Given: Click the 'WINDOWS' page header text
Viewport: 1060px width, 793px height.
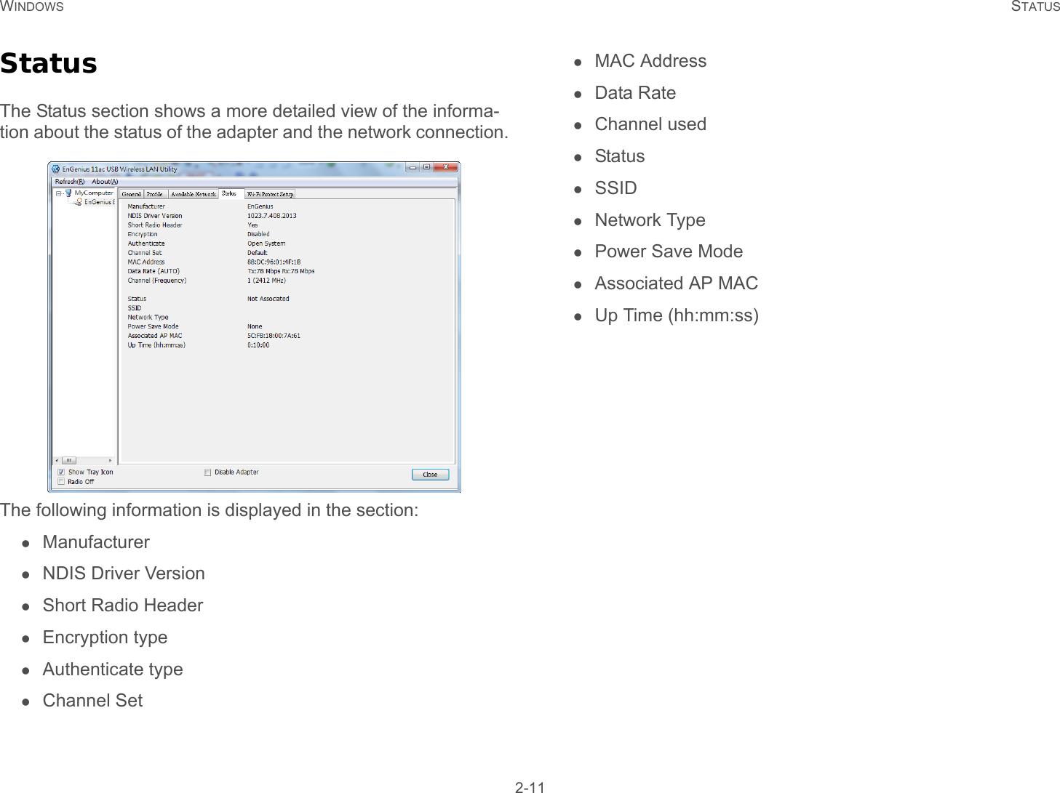Looking at the screenshot, I should pyautogui.click(x=32, y=7).
